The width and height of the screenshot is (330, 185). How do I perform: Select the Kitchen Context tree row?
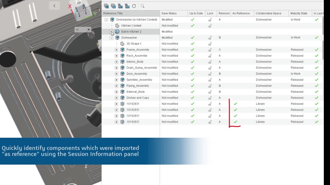(x=131, y=26)
